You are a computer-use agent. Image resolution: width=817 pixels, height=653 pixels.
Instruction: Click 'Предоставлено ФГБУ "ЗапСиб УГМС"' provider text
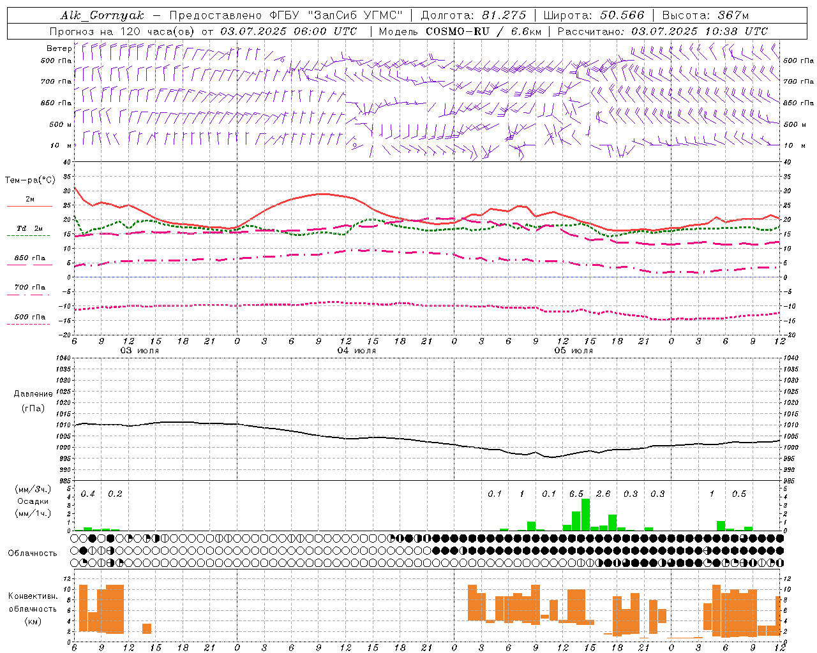click(286, 15)
